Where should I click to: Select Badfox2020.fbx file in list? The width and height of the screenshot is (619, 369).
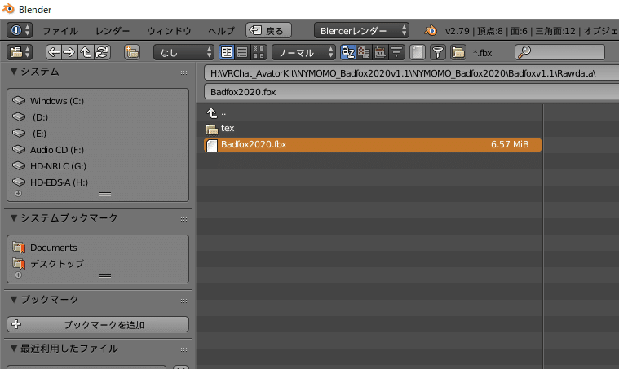[373, 145]
